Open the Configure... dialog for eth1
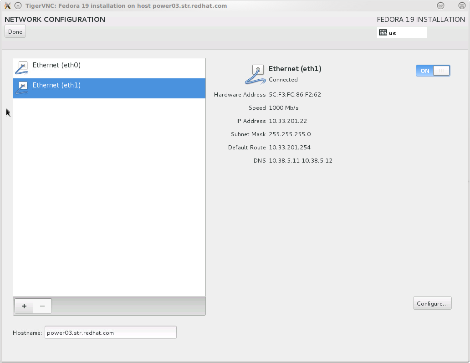Image resolution: width=470 pixels, height=363 pixels. pyautogui.click(x=432, y=303)
